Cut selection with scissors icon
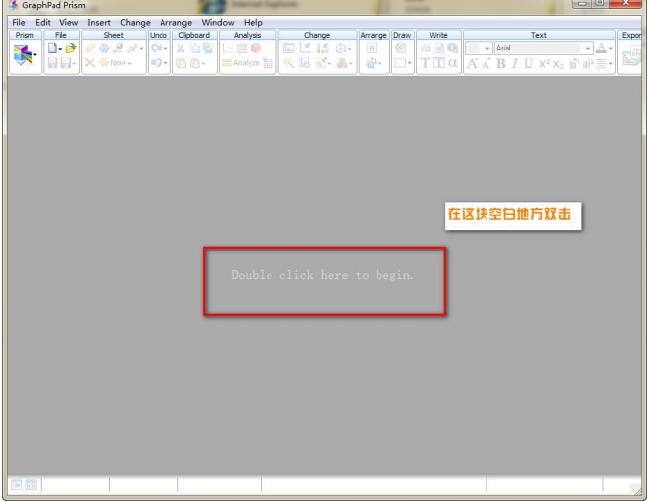This screenshot has height=502, width=648. [181, 49]
